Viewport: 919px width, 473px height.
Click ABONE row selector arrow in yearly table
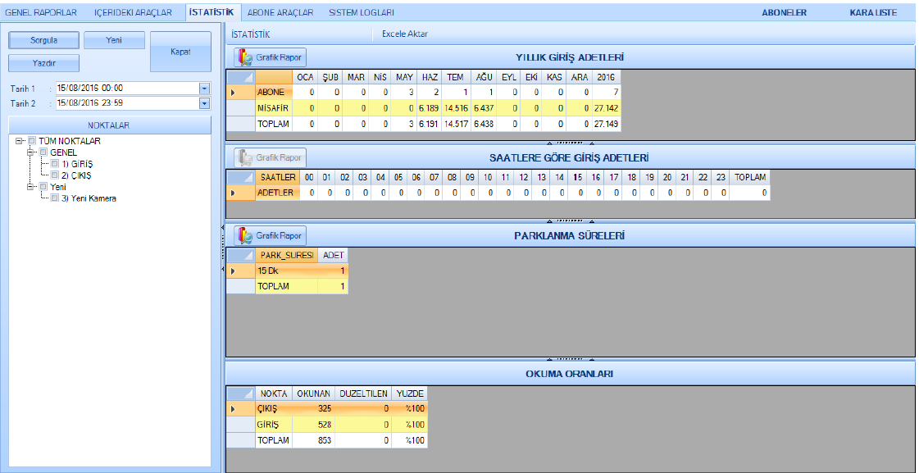click(234, 92)
